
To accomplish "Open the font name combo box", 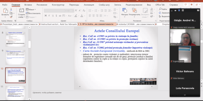I will tap(55, 11).
